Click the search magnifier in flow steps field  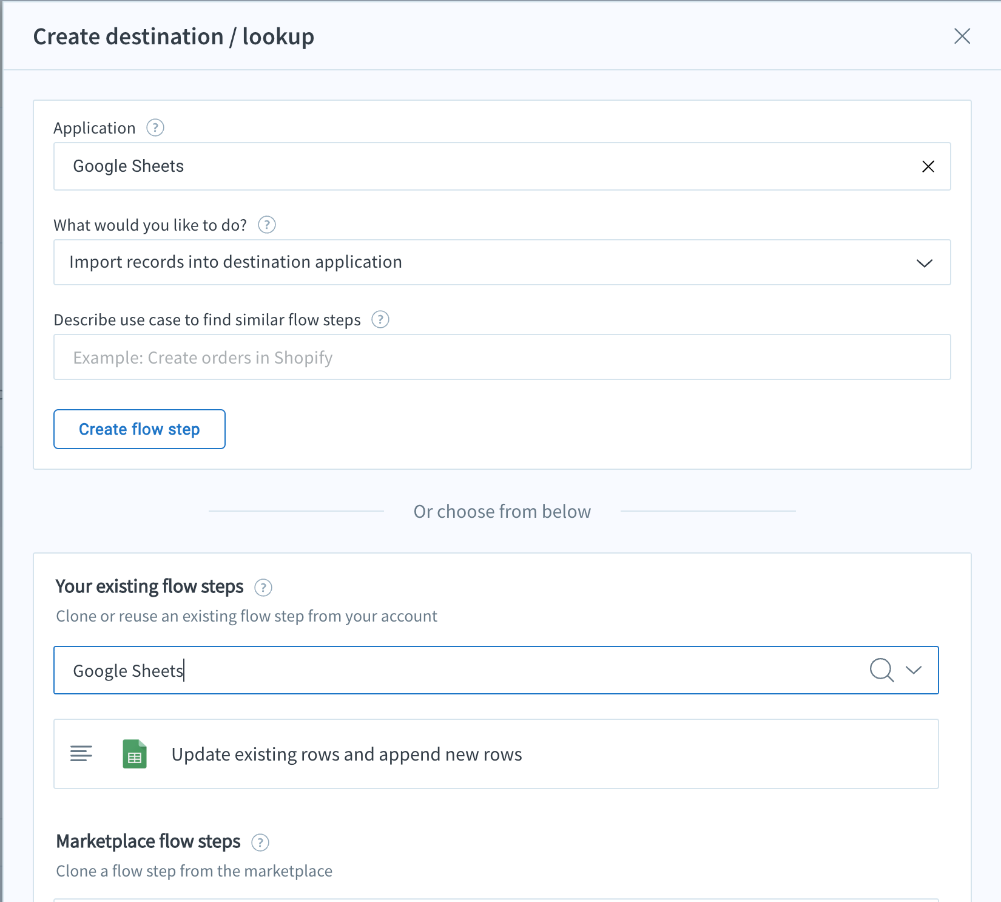pos(881,670)
